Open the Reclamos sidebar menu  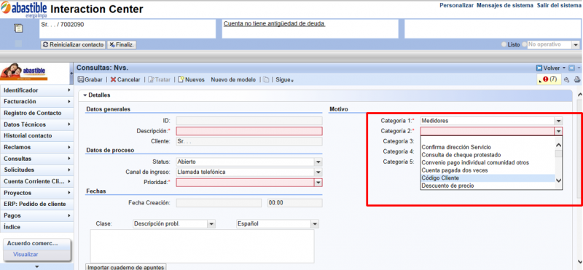(36, 147)
